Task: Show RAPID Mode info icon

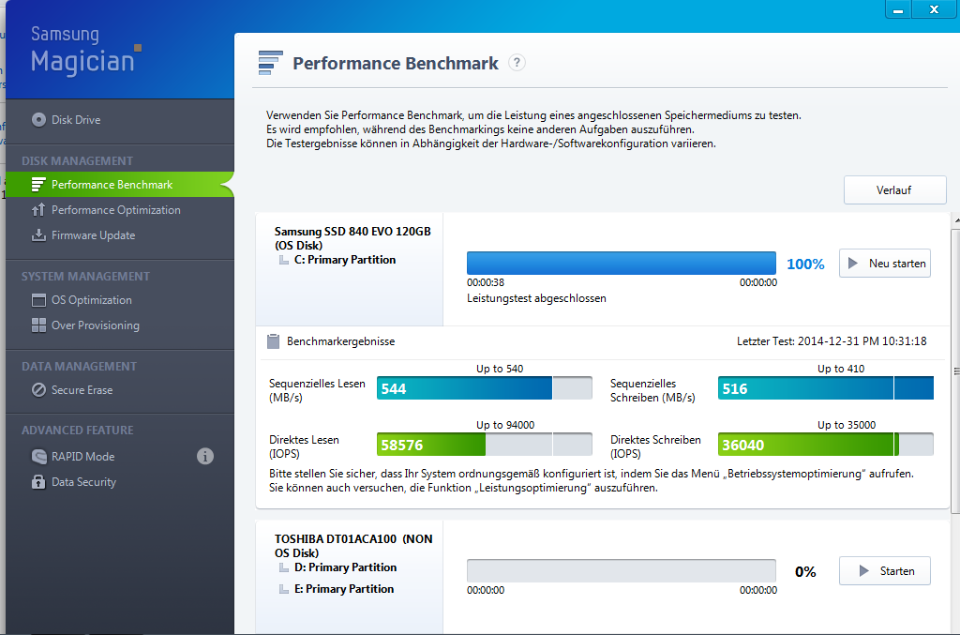Action: tap(205, 456)
